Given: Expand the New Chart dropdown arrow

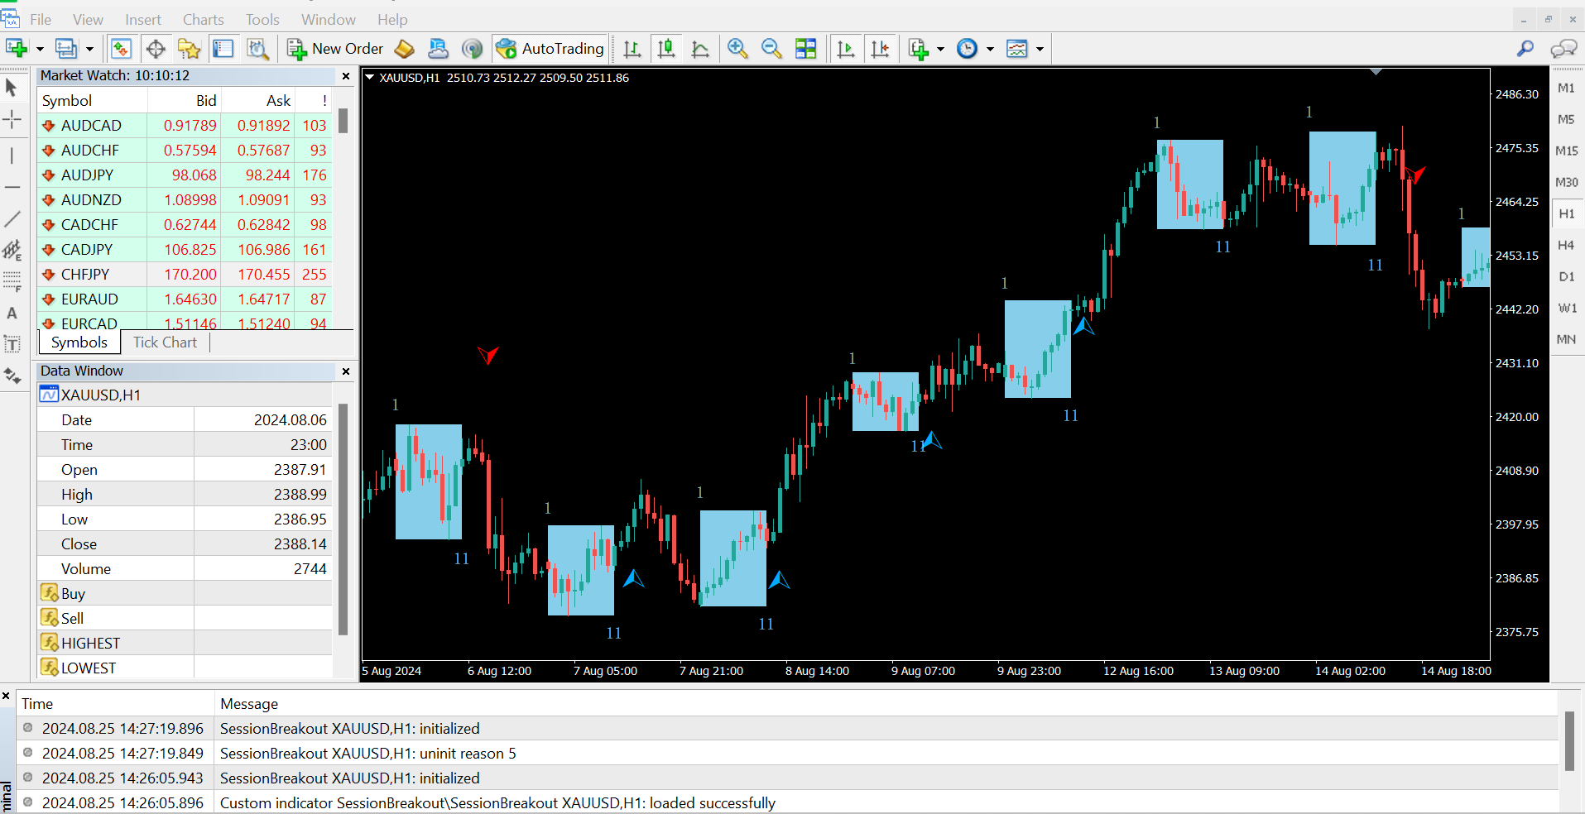Looking at the screenshot, I should pyautogui.click(x=40, y=49).
